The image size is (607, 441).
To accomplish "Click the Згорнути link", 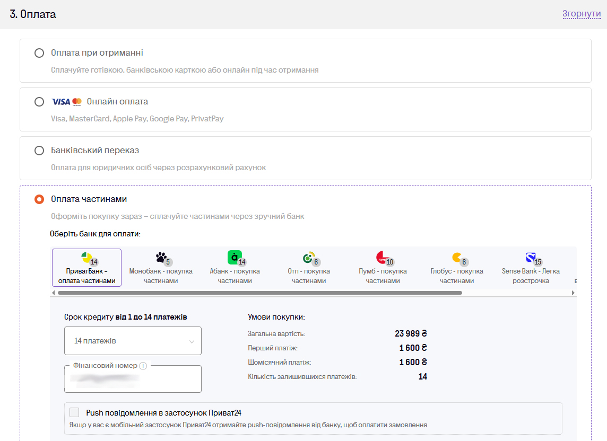I will (582, 14).
